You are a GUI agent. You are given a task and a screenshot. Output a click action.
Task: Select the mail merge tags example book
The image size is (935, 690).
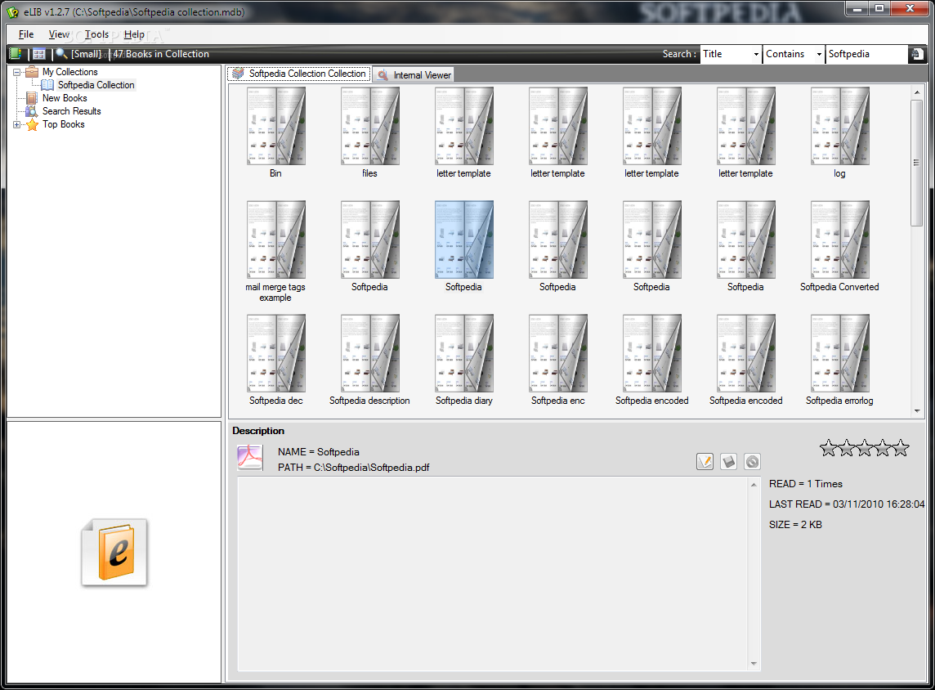pyautogui.click(x=275, y=252)
